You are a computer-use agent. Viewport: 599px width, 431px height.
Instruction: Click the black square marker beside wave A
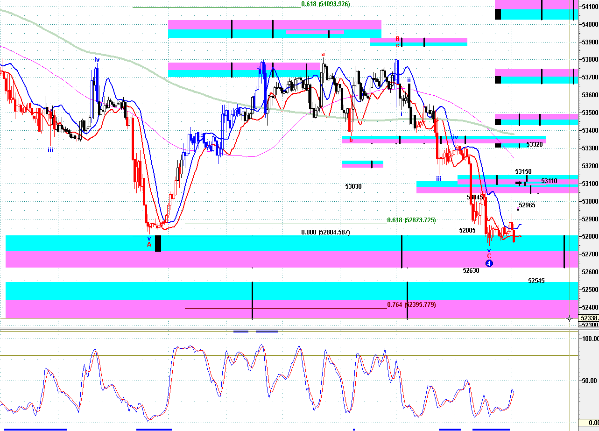[158, 244]
